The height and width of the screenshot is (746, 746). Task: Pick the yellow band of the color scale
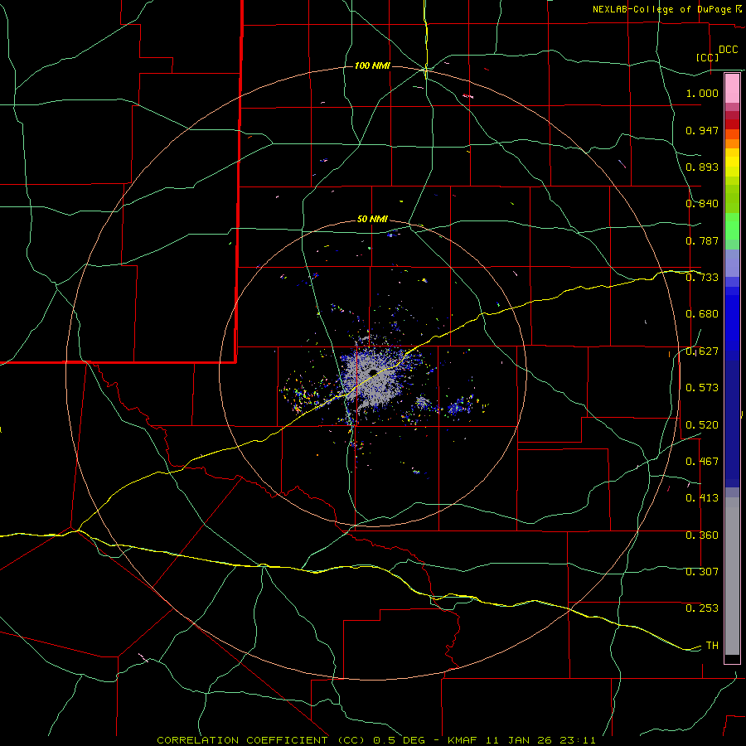[732, 162]
